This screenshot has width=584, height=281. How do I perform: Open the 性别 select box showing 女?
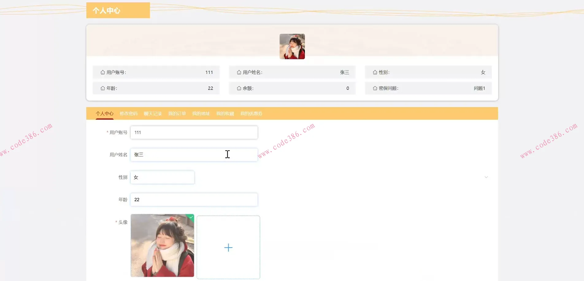tap(162, 177)
